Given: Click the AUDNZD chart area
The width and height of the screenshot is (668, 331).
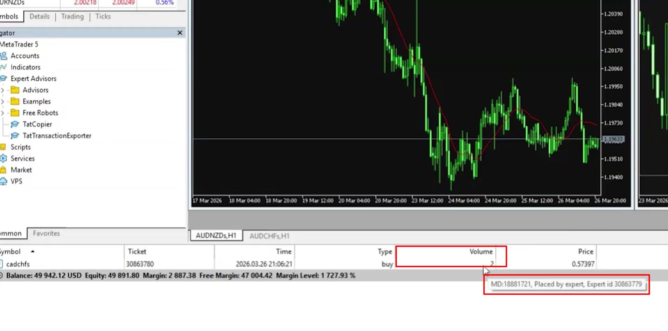Looking at the screenshot, I should click(x=397, y=98).
